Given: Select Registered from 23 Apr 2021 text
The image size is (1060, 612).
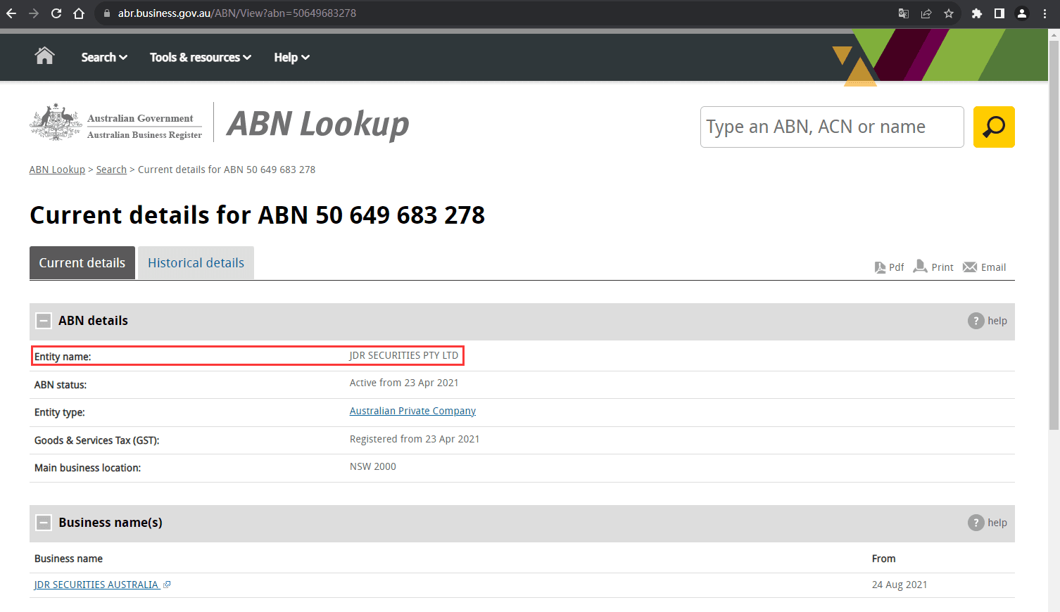Looking at the screenshot, I should coord(415,439).
